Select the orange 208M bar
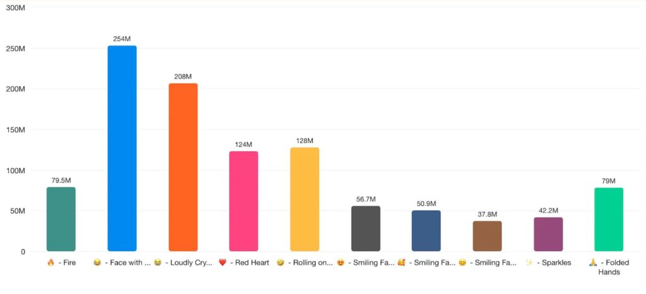This screenshot has width=646, height=294. (x=183, y=167)
